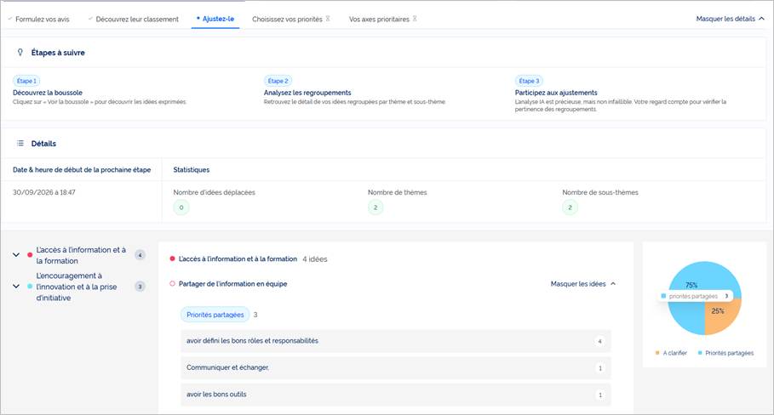774x415 pixels.
Task: Click count badge '4' in sidebar
Action: (140, 255)
